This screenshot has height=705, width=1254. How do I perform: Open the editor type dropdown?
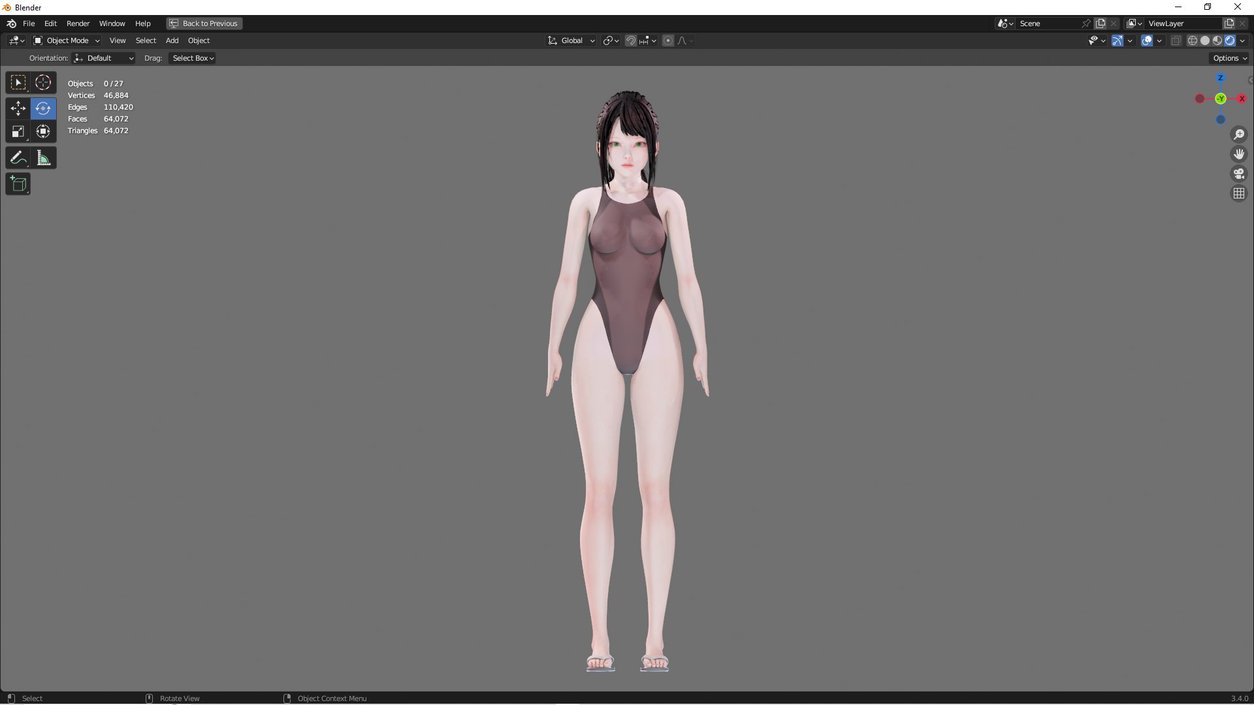[17, 40]
